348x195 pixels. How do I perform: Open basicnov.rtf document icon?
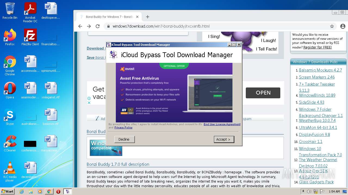coord(51,117)
